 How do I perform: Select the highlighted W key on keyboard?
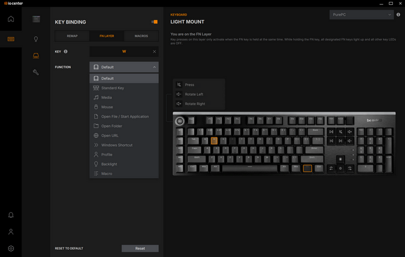pos(214,141)
